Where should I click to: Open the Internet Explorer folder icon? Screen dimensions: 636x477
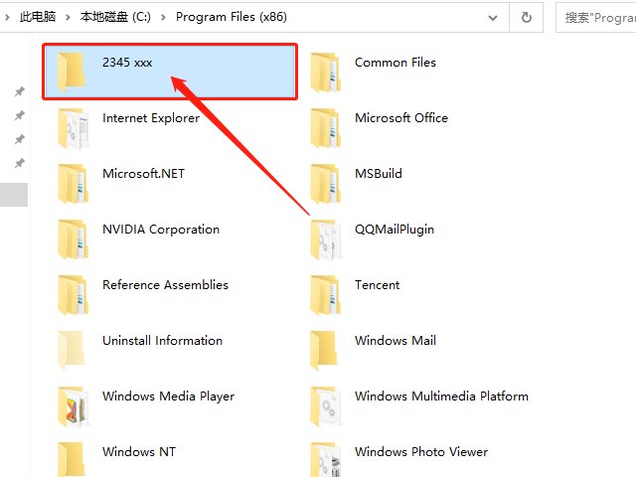point(73,127)
